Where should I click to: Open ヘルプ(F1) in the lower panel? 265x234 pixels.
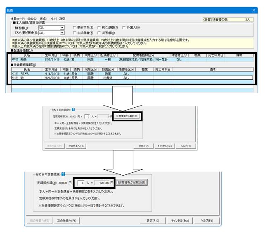click(x=207, y=221)
